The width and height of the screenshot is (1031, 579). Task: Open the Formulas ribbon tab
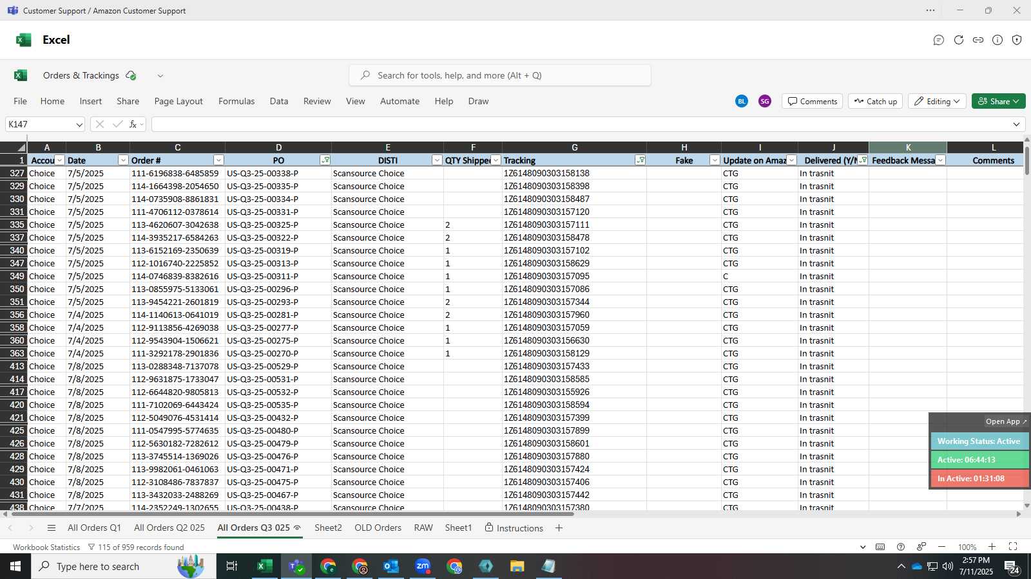236,101
